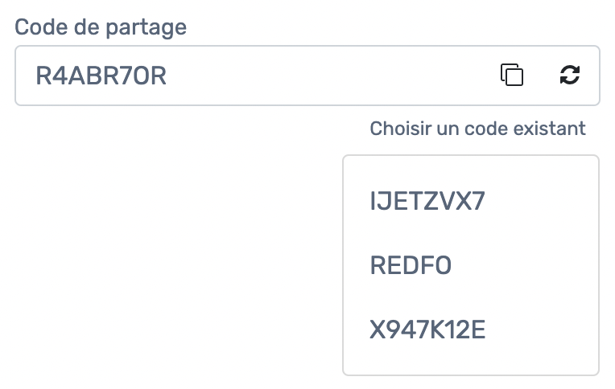Apply X947K12E as the share code

click(x=427, y=330)
